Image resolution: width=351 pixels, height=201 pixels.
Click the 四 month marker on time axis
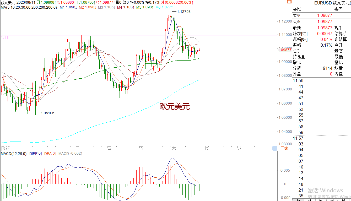pos(109,148)
